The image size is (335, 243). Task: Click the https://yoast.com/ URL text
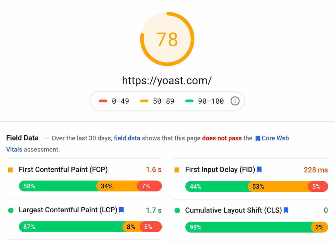point(167,80)
